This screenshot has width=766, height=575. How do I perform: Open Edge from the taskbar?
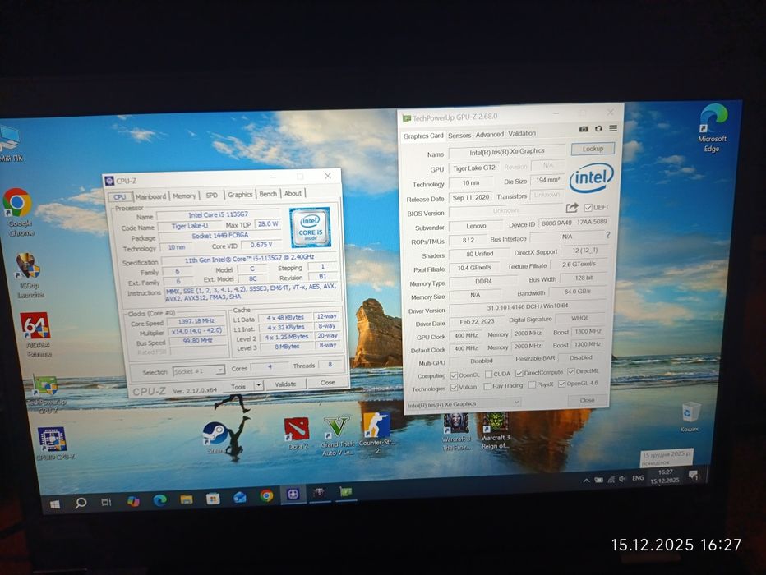[159, 500]
